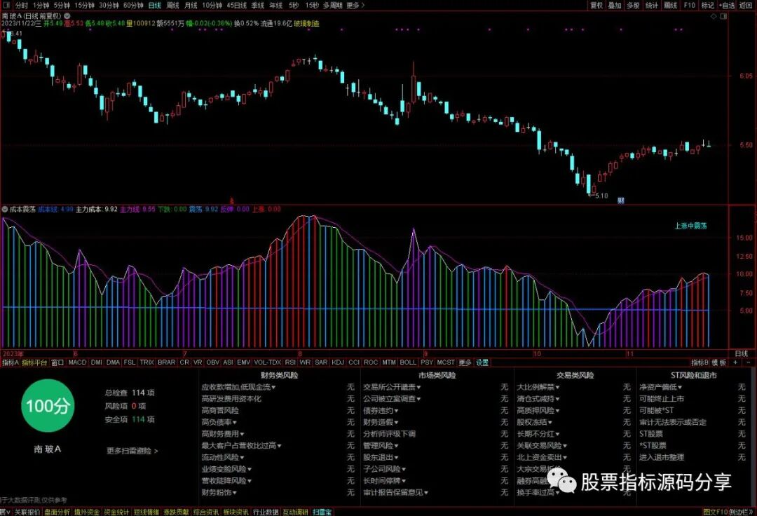Click the 指标平台 button

[x=35, y=362]
